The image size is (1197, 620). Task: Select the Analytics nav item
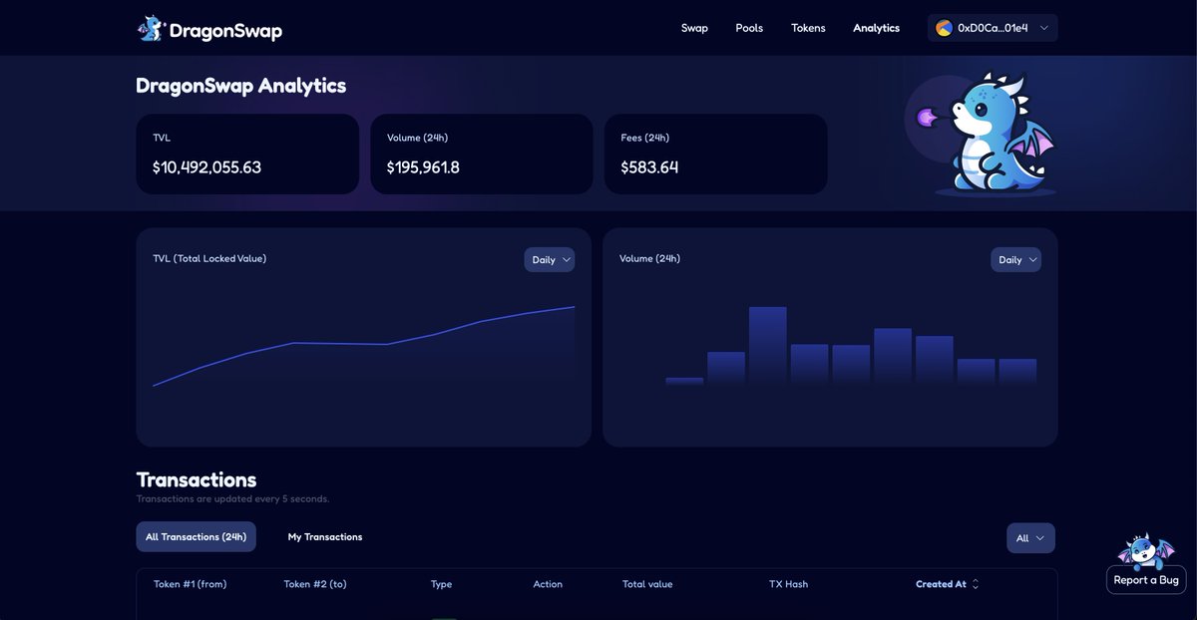876,28
